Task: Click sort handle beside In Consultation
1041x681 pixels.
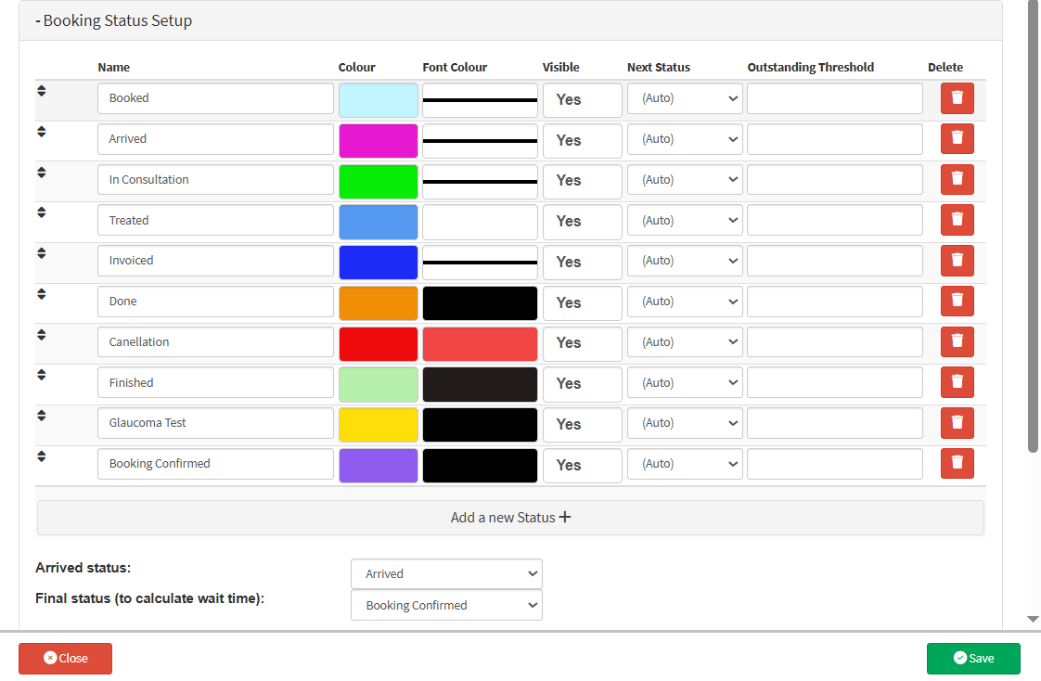Action: [42, 172]
